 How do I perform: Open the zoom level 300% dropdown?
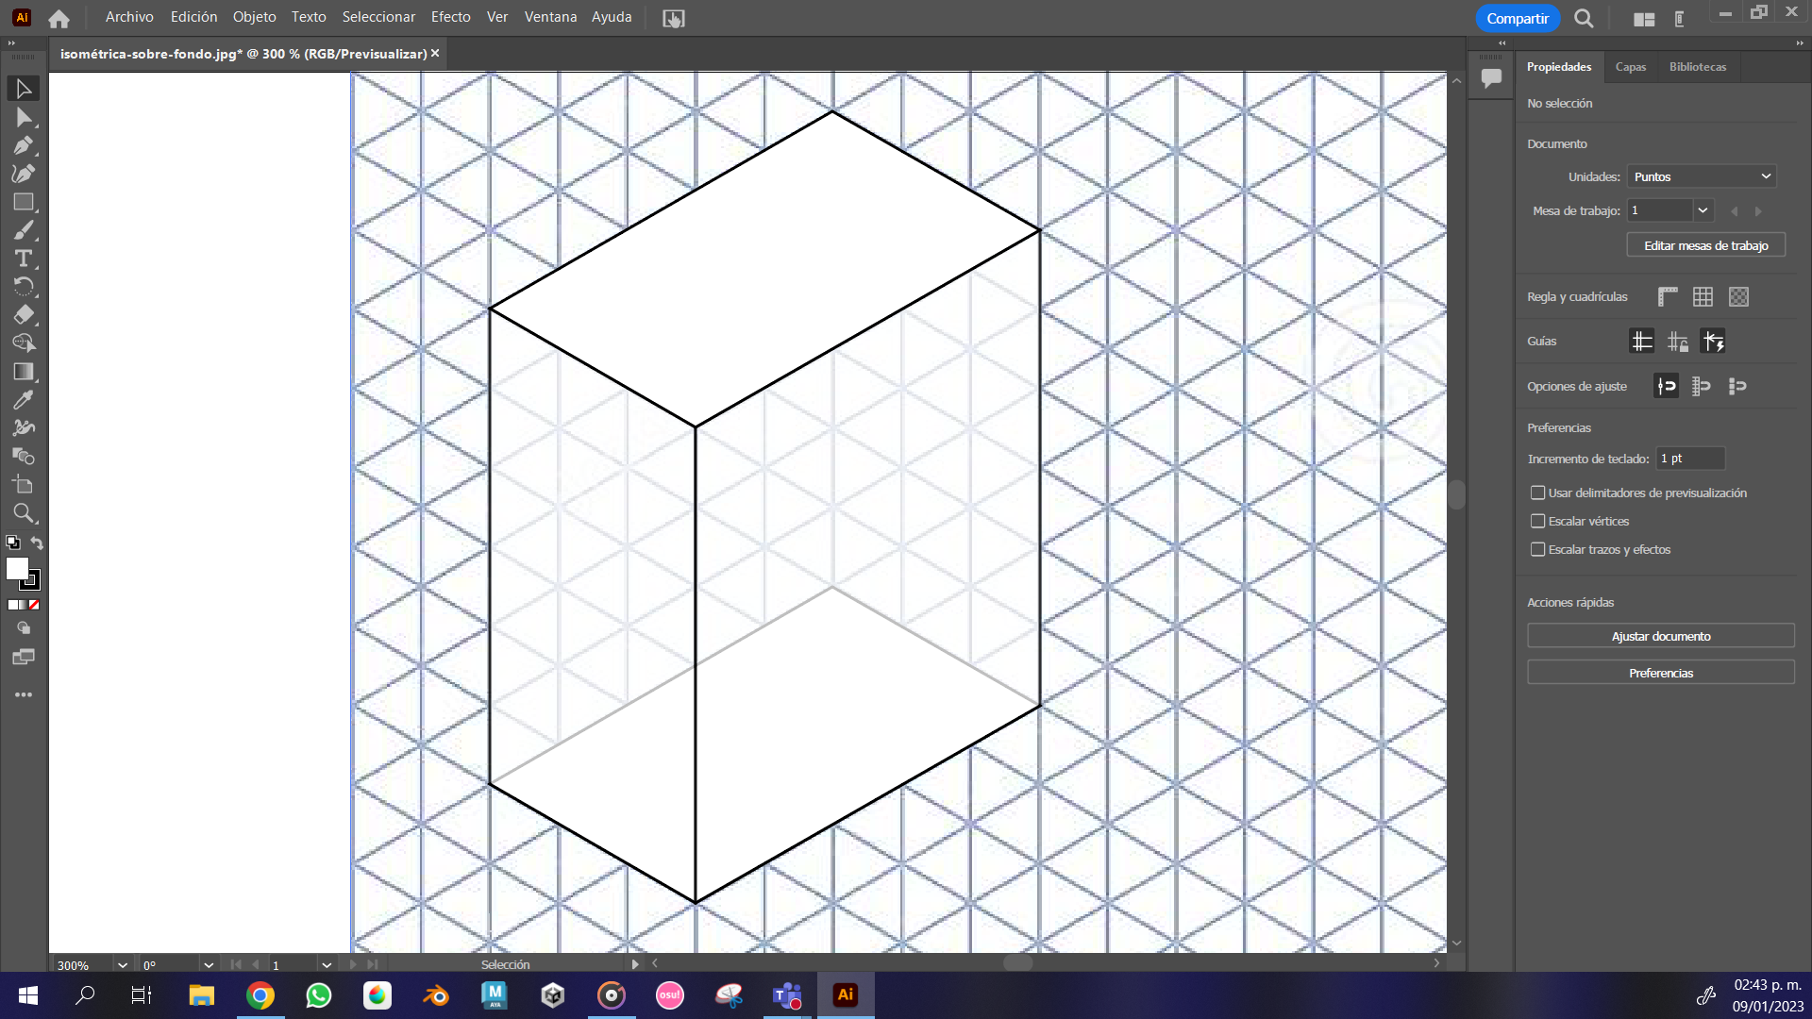pos(122,965)
